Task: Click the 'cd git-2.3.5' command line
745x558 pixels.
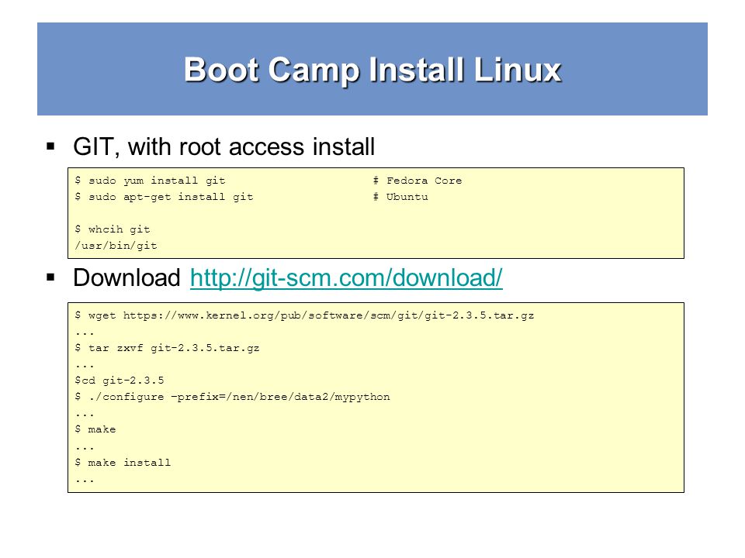Action: click(x=120, y=381)
